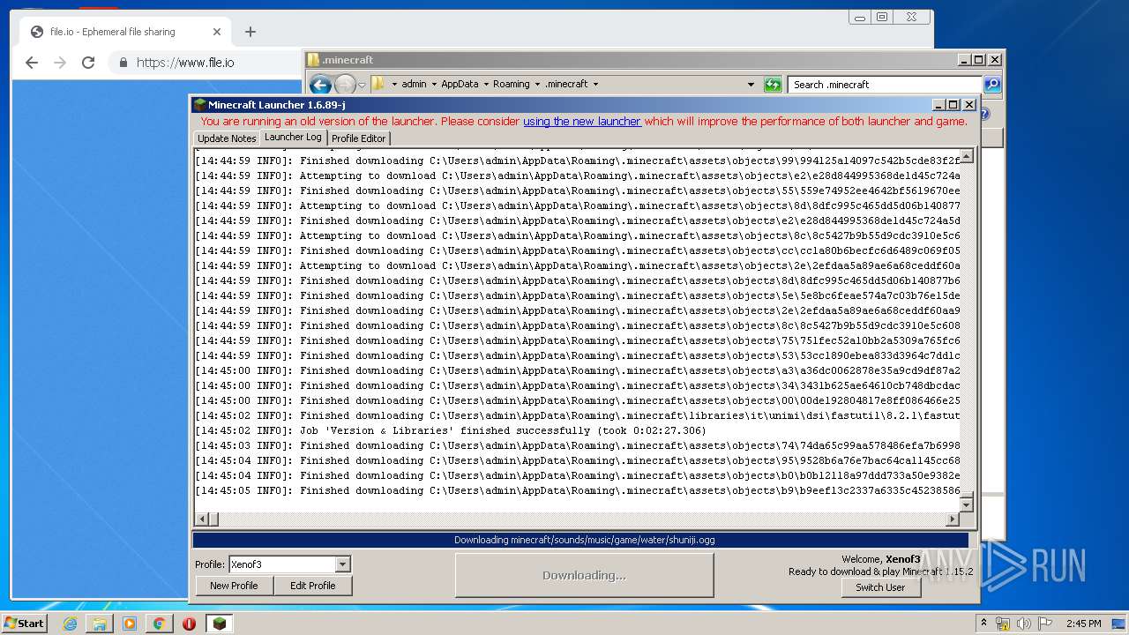Show hidden icons in the system tray

click(984, 623)
